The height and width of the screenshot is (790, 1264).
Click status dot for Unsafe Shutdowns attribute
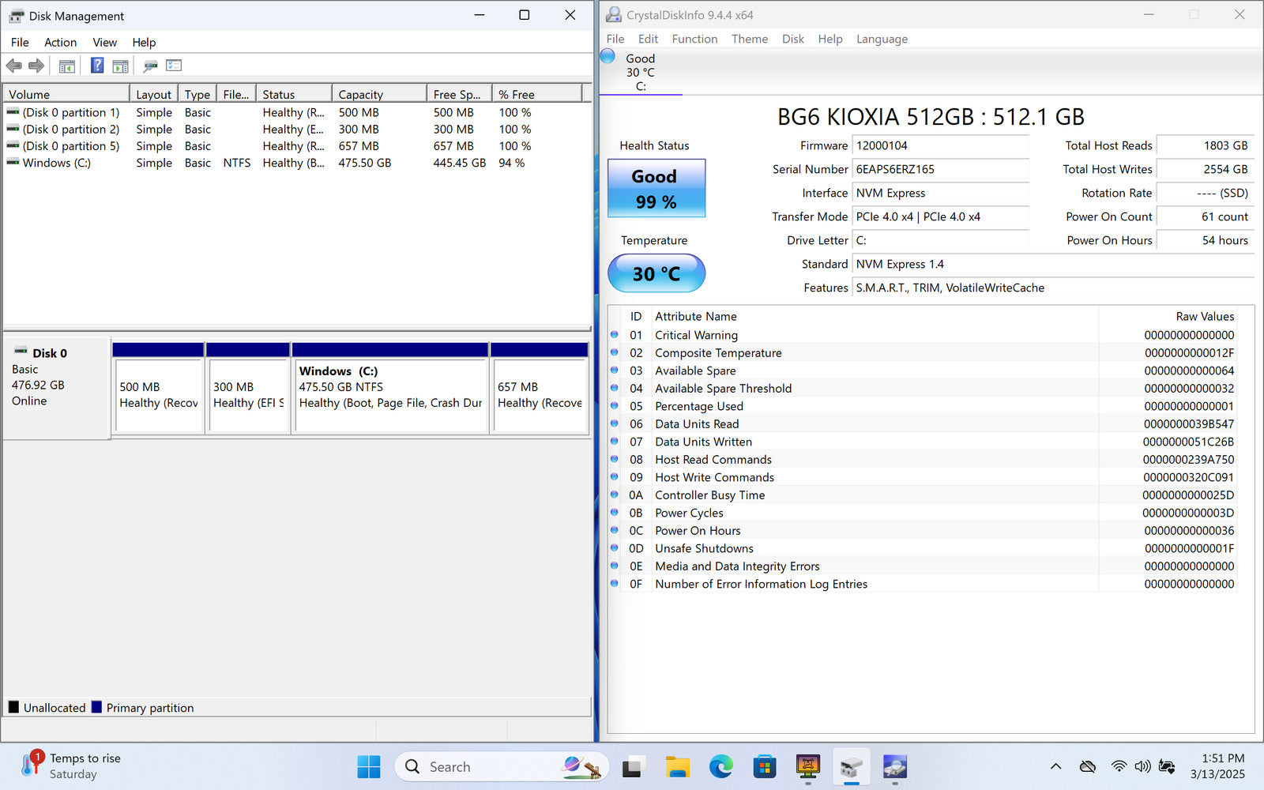pos(615,548)
